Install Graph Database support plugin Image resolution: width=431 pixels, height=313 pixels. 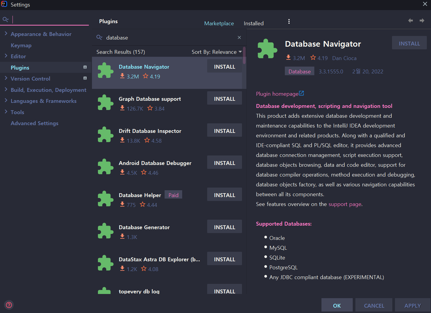point(224,98)
